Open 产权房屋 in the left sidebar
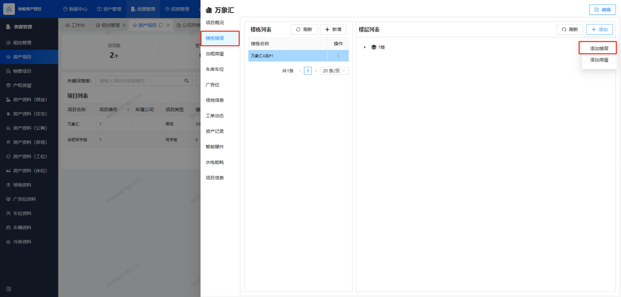 point(29,85)
